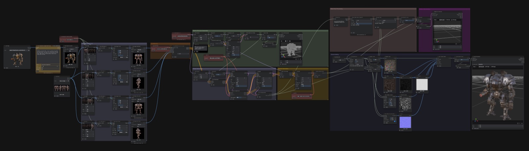The image size is (529, 151).
Task: Open the plain white texture preview image
Action: point(422,84)
